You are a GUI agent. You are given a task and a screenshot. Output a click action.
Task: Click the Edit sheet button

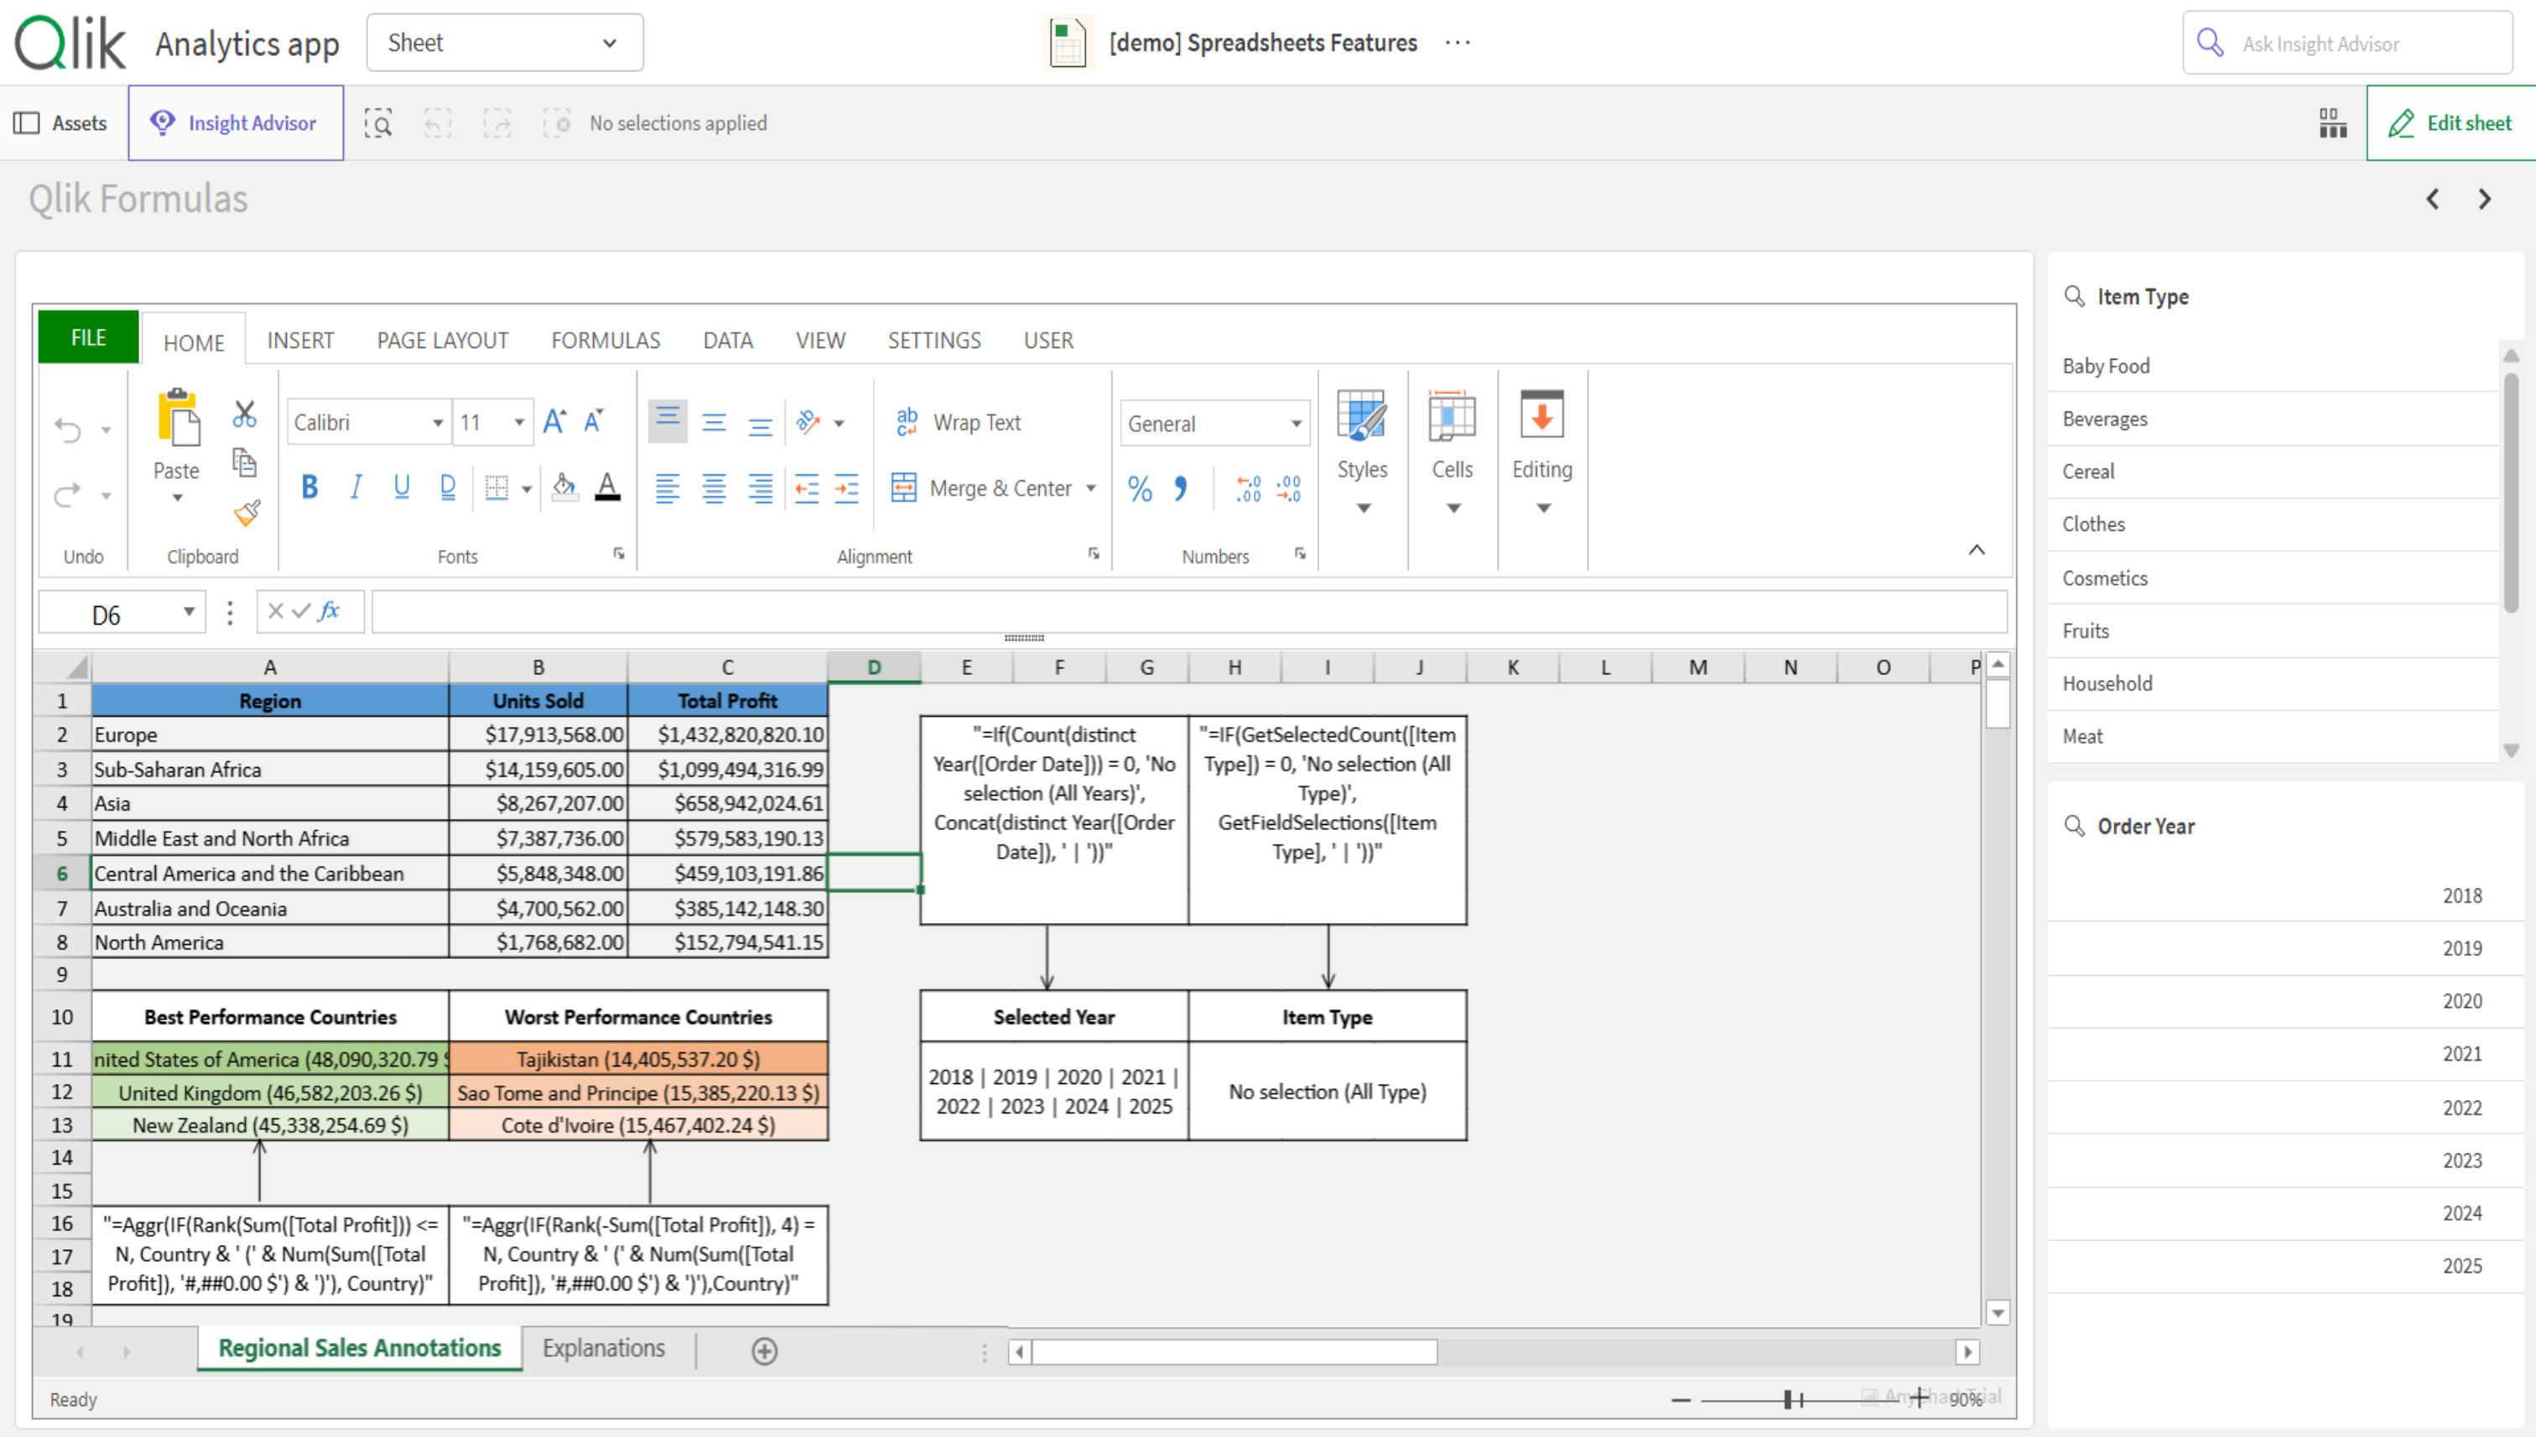2450,123
